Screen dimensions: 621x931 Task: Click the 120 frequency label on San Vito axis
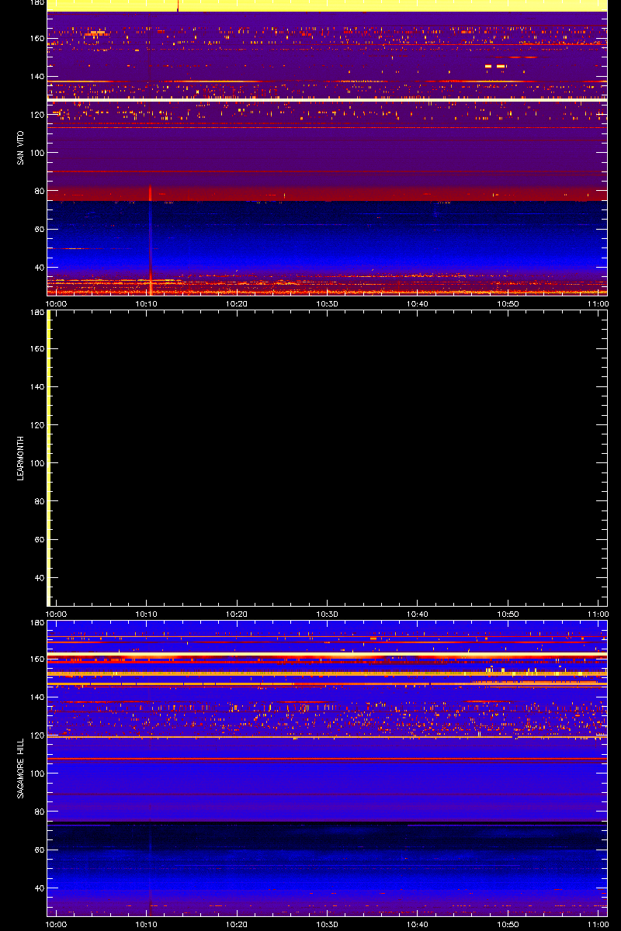36,115
